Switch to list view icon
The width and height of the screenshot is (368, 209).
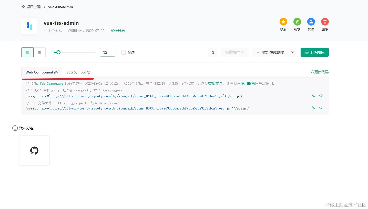39,52
